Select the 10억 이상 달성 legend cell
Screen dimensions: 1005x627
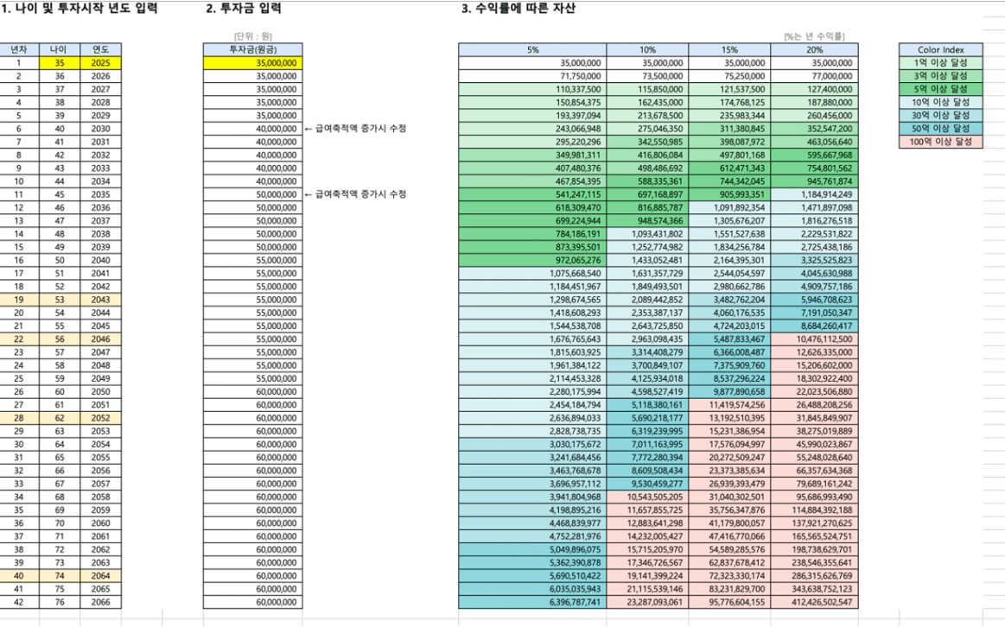click(x=940, y=102)
